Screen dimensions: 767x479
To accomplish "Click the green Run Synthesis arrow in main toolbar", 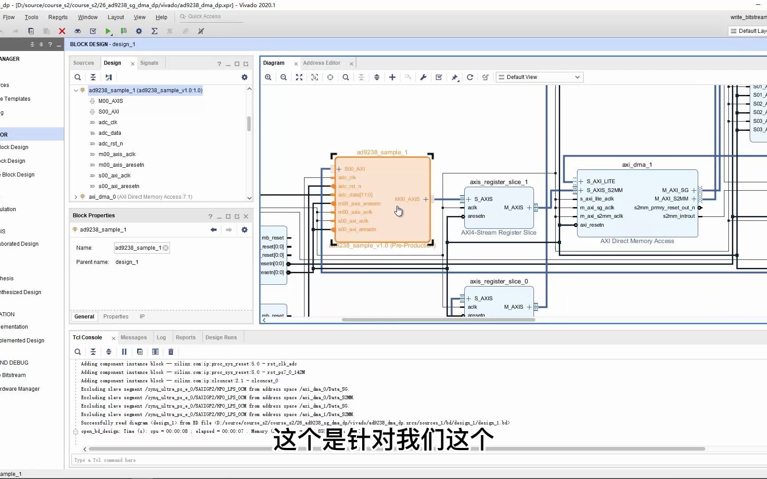I will (108, 31).
